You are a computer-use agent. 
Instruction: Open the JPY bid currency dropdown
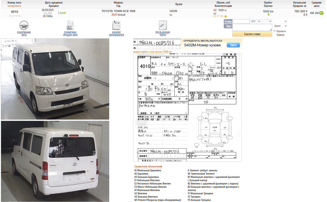256,21
